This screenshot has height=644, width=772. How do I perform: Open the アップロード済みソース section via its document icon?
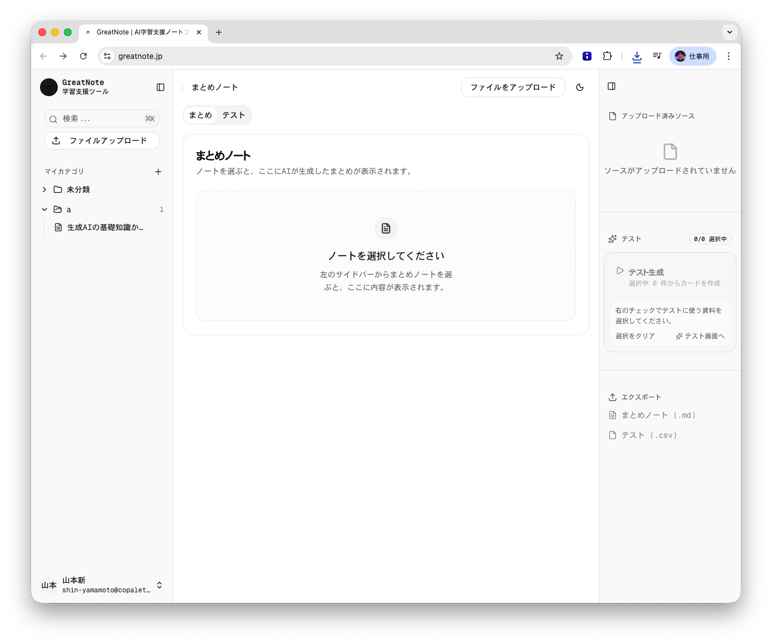613,116
